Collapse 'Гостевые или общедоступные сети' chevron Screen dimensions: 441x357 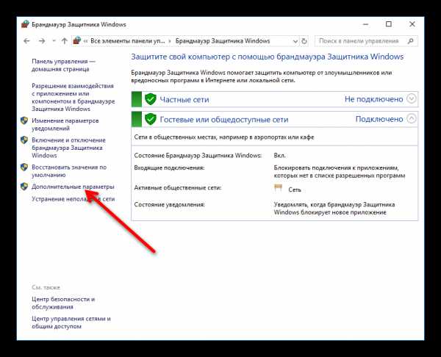pyautogui.click(x=411, y=118)
